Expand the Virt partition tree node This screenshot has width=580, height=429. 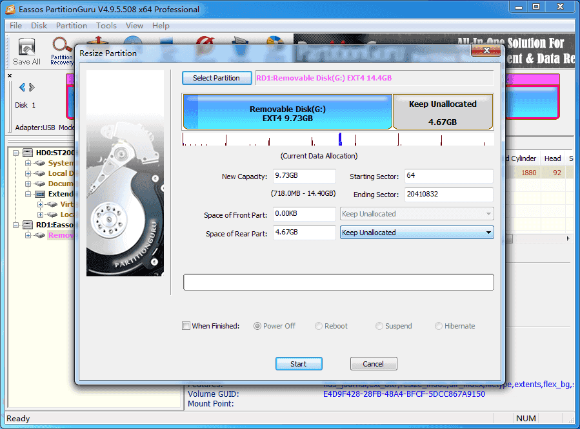pos(40,204)
